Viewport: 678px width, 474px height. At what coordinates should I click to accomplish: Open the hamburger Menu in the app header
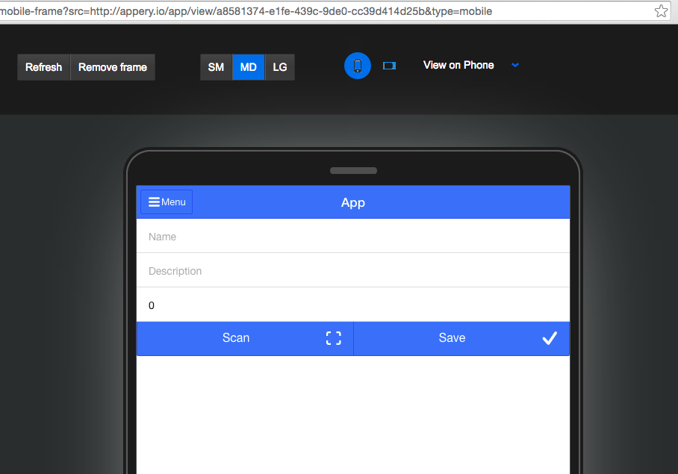pos(167,202)
